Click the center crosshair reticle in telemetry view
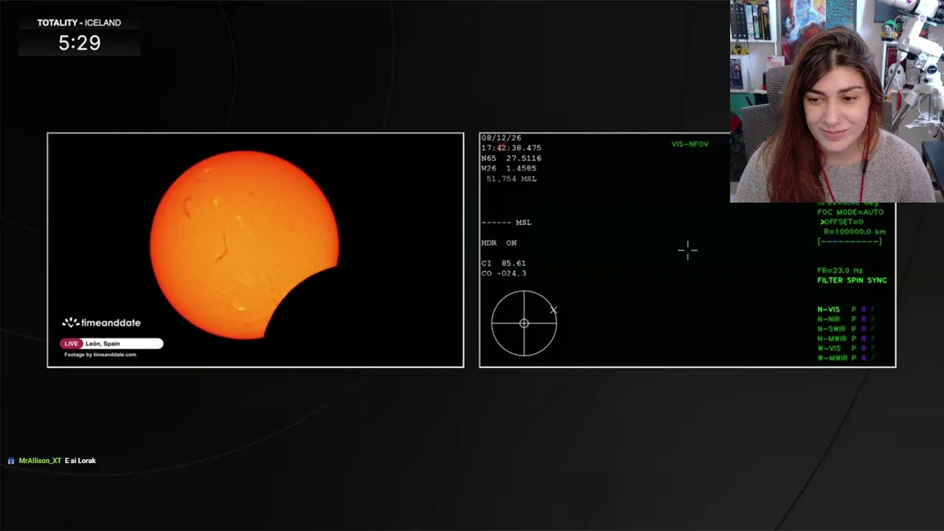 pyautogui.click(x=687, y=250)
